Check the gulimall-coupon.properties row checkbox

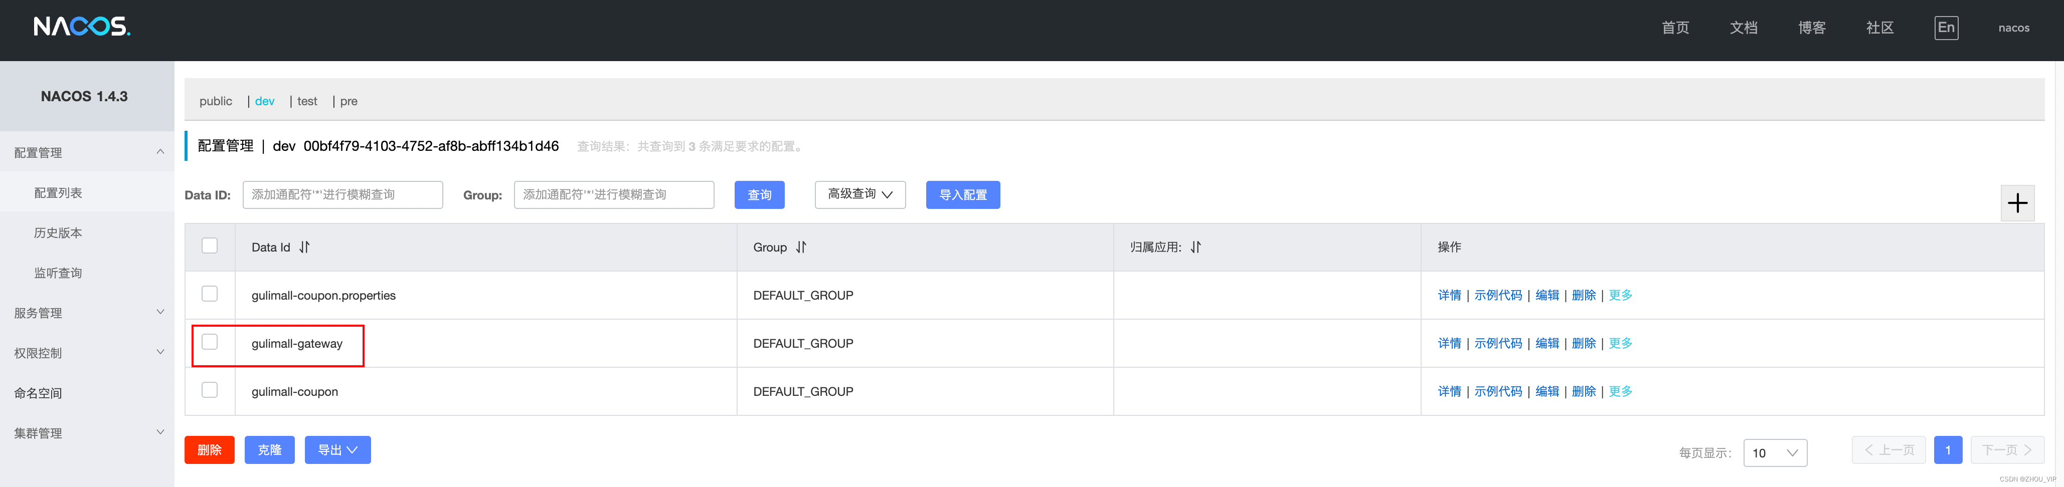point(209,294)
